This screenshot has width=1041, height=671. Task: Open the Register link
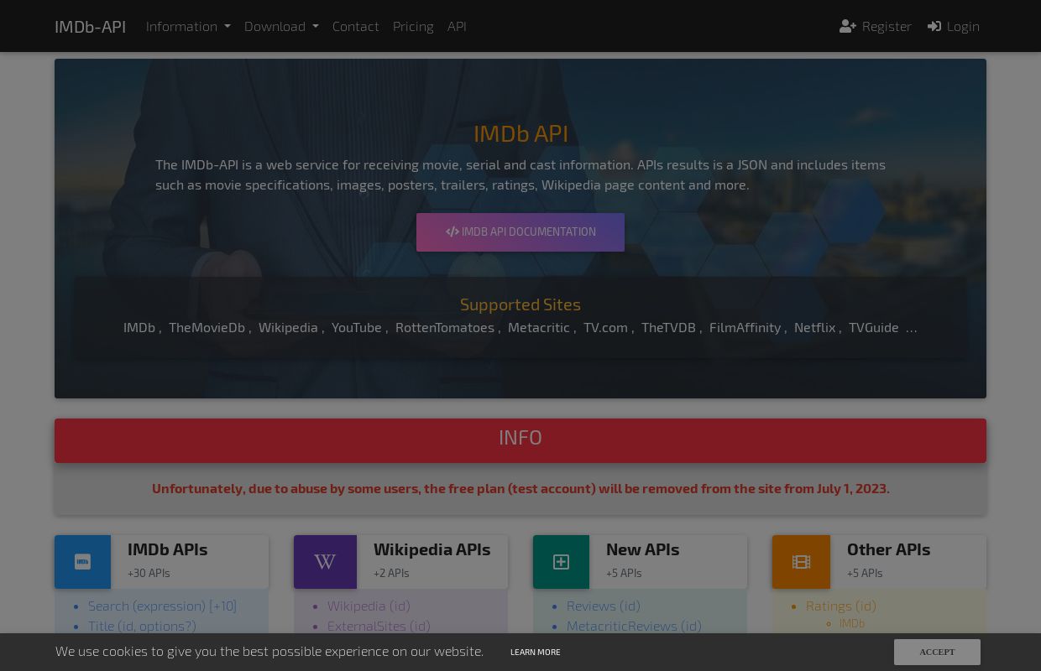click(x=876, y=26)
